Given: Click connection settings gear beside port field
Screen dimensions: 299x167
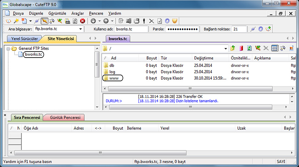Looking at the screenshot, I should pos(261,29).
